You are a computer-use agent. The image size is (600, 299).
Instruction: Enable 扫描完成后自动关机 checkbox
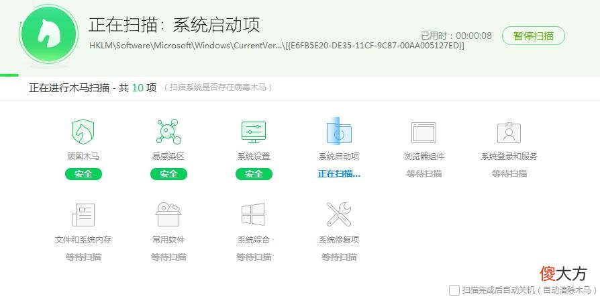coord(454,290)
